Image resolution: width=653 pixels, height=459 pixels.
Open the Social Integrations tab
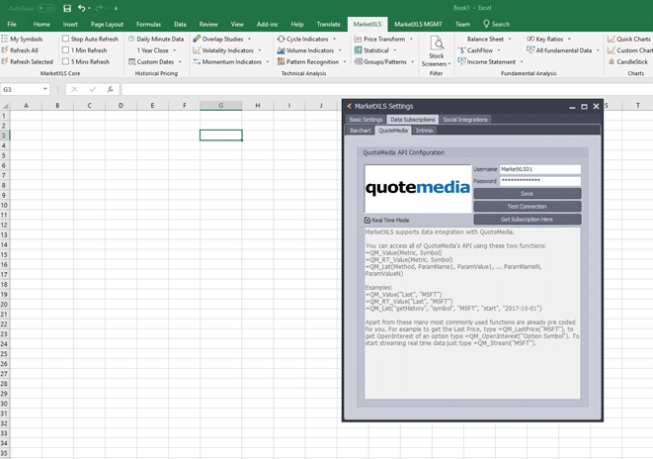(465, 120)
